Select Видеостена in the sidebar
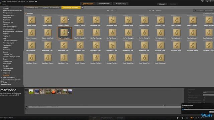Image resolution: width=214 pixels, height=120 pixels. (7, 18)
